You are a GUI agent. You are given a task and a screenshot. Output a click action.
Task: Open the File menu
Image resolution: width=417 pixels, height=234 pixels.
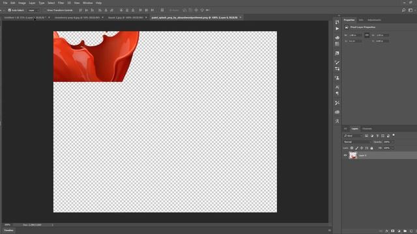pos(5,3)
